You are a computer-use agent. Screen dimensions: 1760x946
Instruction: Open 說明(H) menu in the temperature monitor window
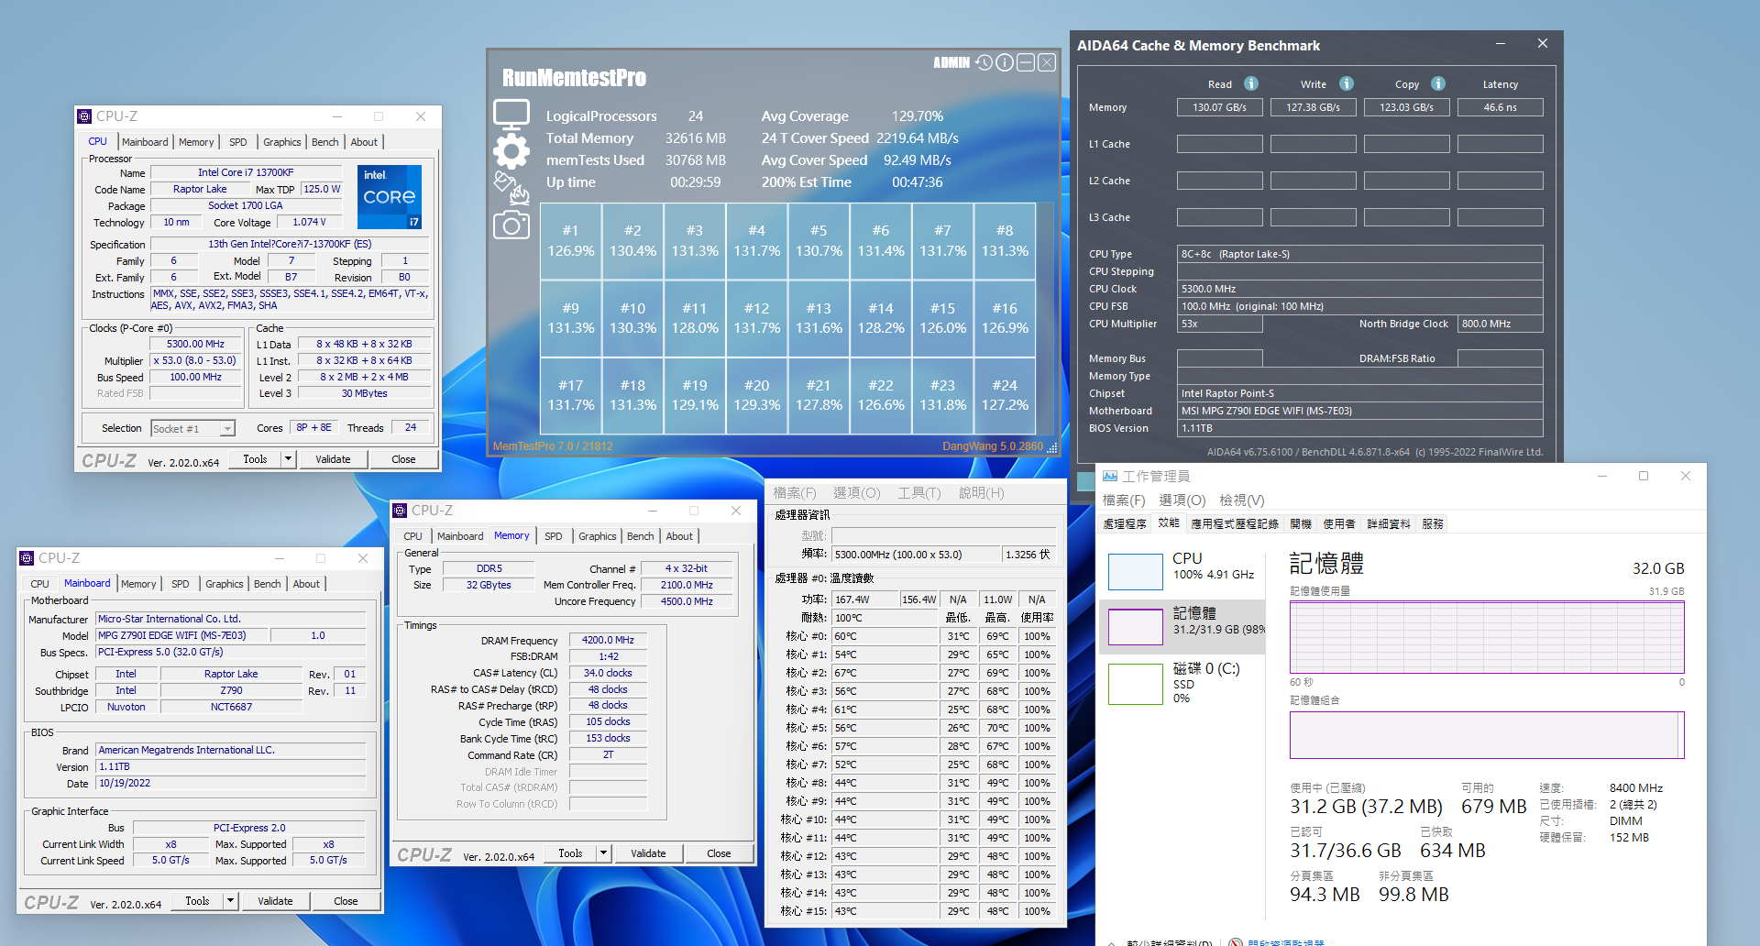click(981, 493)
